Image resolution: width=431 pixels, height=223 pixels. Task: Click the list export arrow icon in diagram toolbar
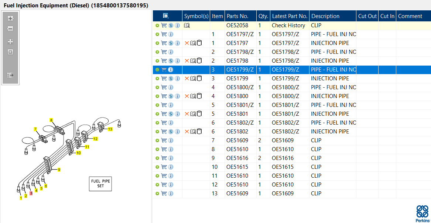(10, 75)
